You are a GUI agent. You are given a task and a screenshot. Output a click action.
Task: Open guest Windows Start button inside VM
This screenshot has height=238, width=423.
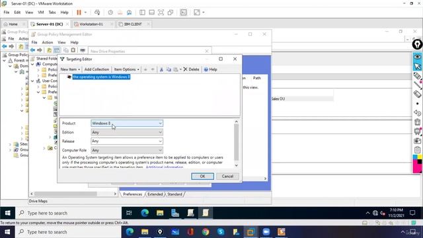point(7,213)
